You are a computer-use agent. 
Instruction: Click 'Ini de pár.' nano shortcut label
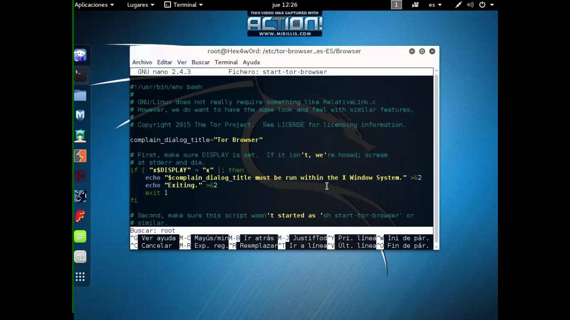tap(408, 238)
